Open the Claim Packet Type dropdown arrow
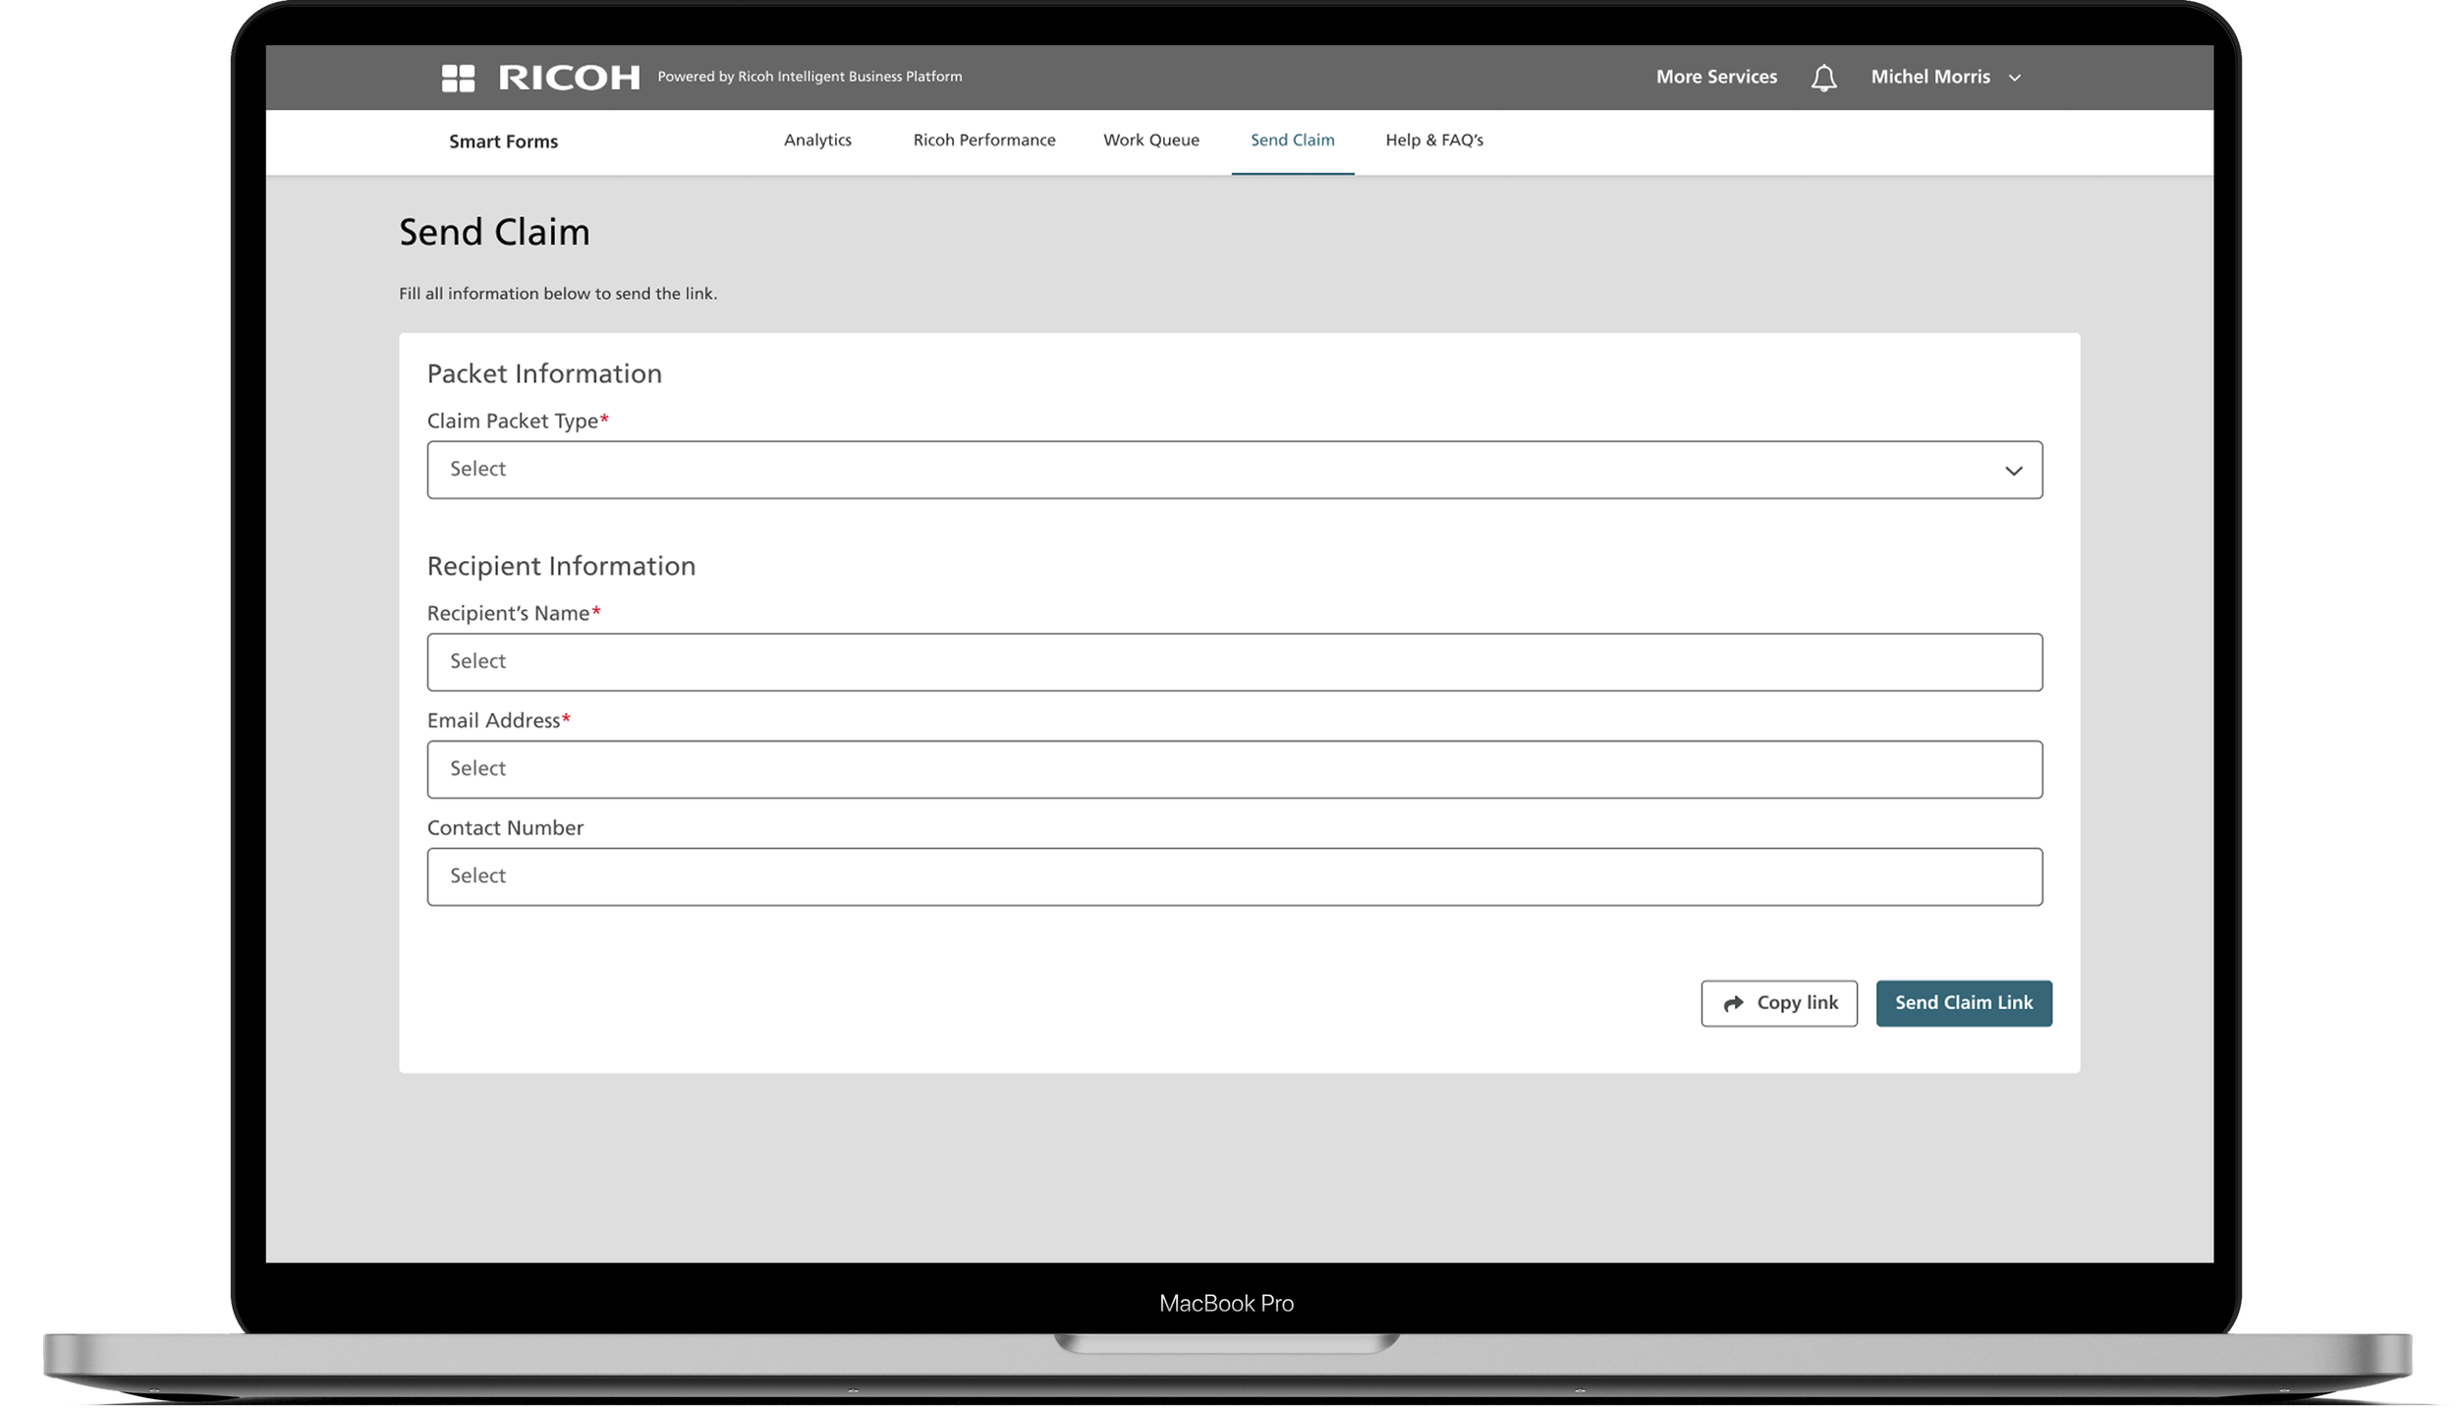Viewport: 2456px width, 1408px height. pos(2013,471)
